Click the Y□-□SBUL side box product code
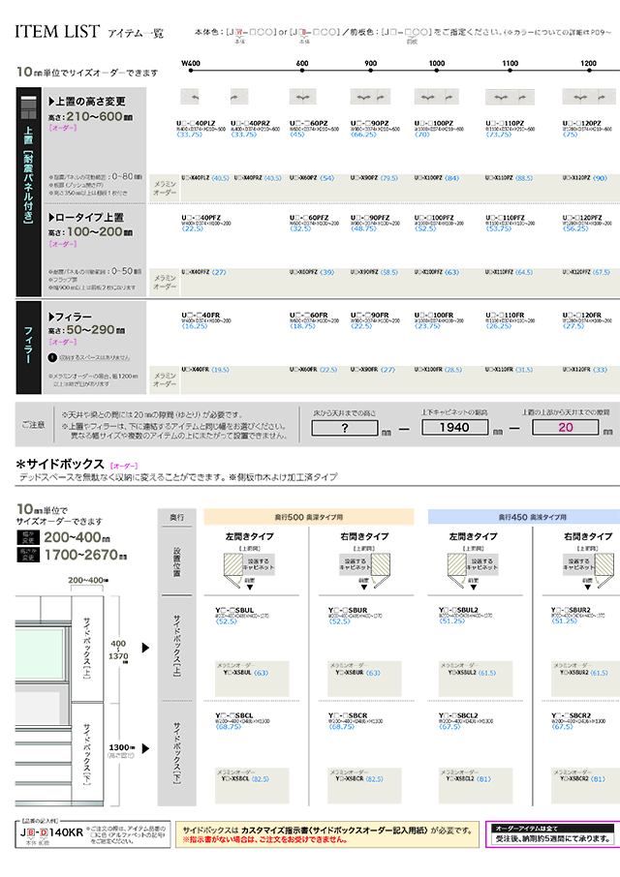This screenshot has width=620, height=877. point(234,612)
